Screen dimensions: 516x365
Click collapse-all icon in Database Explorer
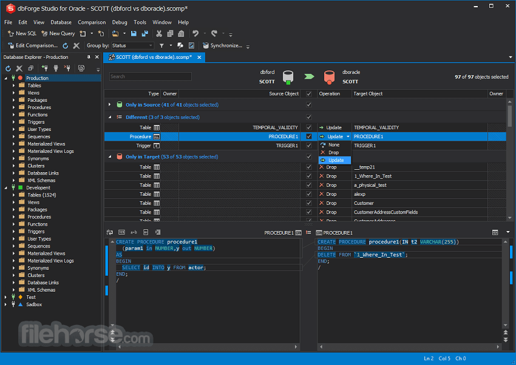tap(30, 69)
